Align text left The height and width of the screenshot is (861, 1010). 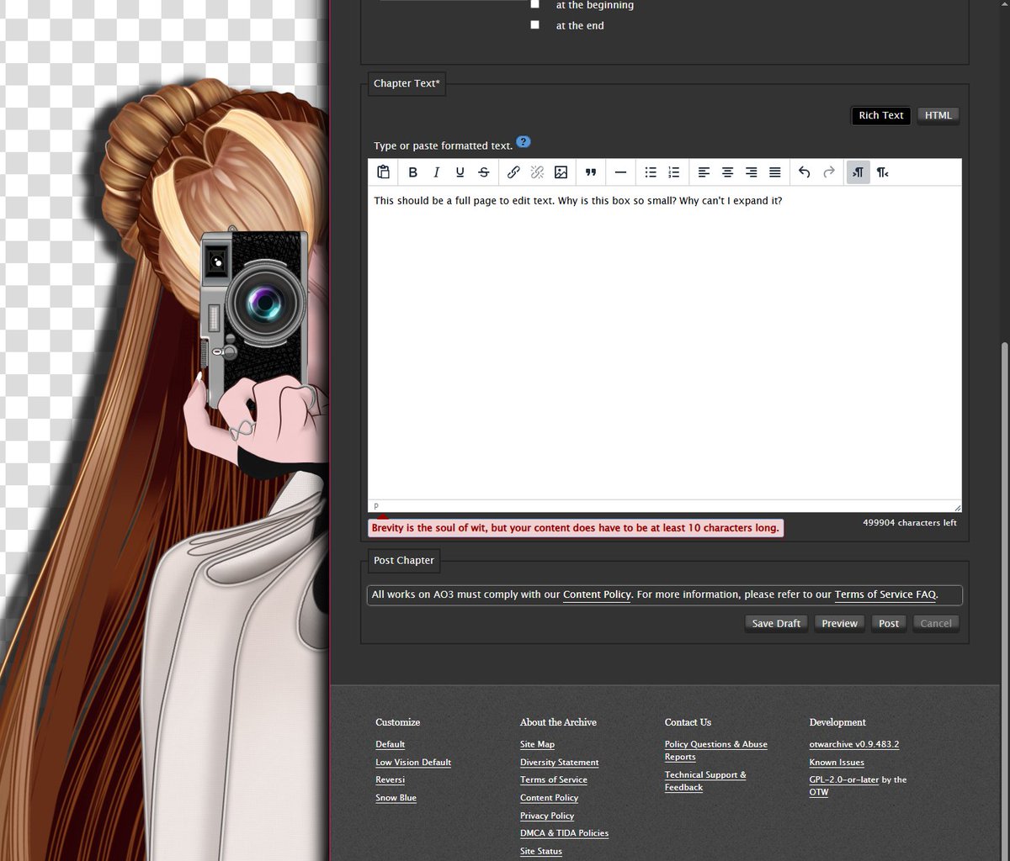pyautogui.click(x=704, y=172)
